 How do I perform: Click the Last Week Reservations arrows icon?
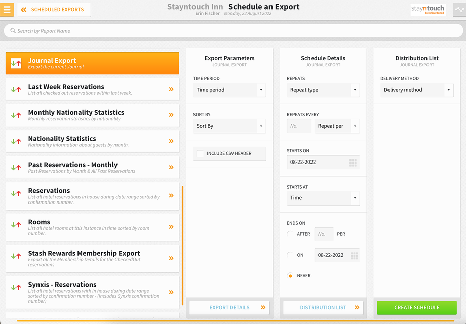click(16, 89)
